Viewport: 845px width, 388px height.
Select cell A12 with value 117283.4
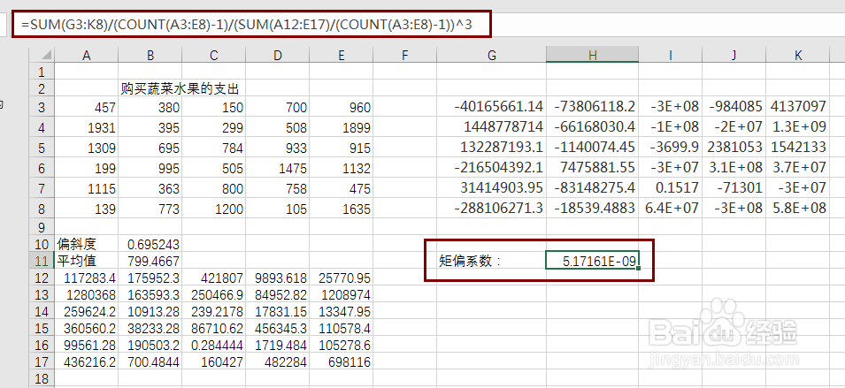click(86, 278)
